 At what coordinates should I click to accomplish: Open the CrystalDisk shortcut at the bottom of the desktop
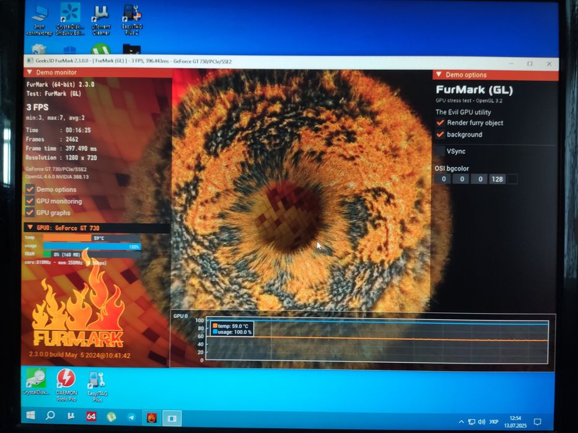tap(35, 382)
